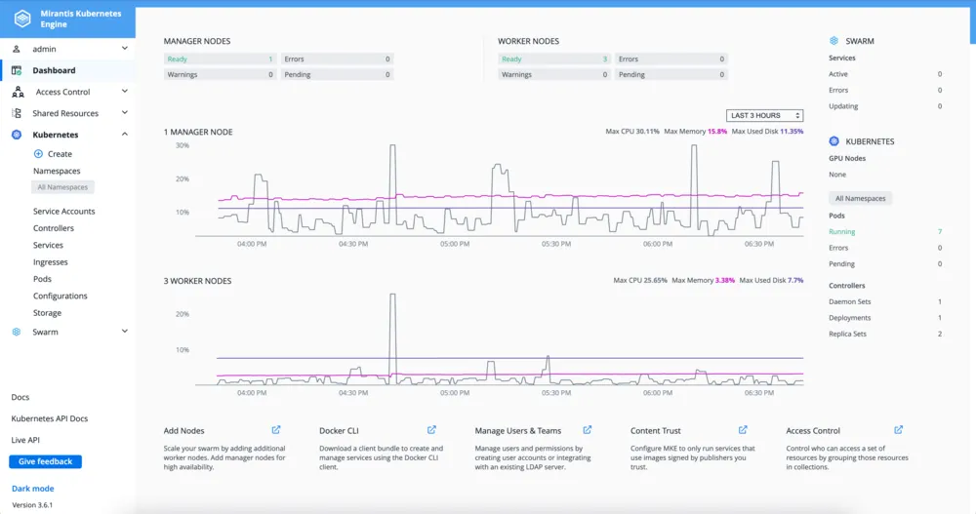This screenshot has width=976, height=514.
Task: Expand the Access Control chevron
Action: click(125, 92)
